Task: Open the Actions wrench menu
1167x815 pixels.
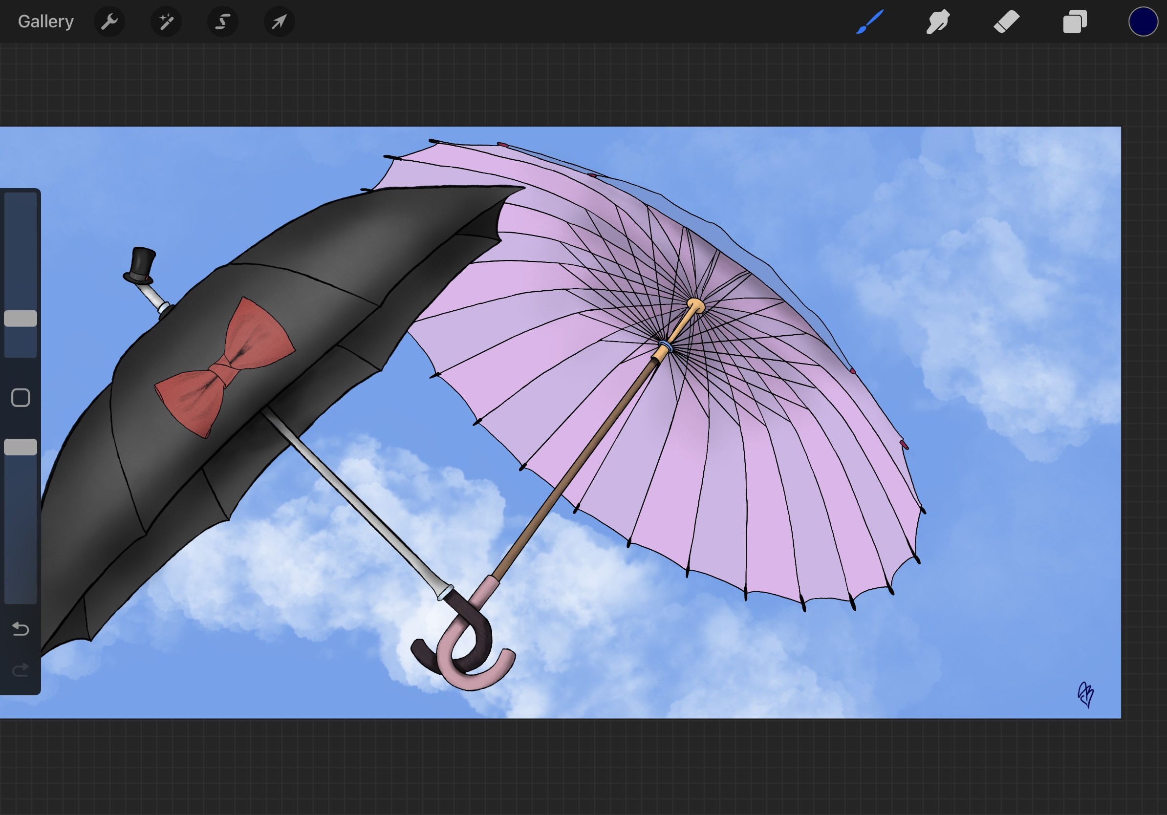Action: [x=109, y=22]
